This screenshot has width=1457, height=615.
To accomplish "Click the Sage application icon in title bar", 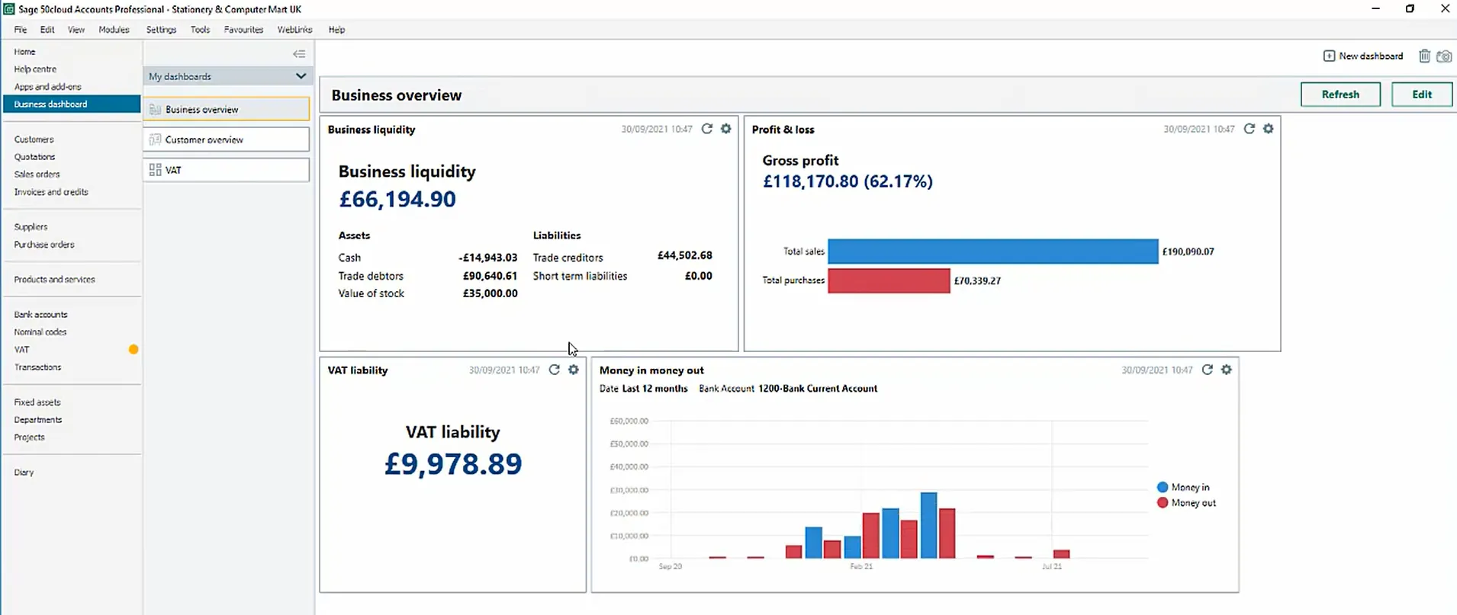I will point(9,9).
